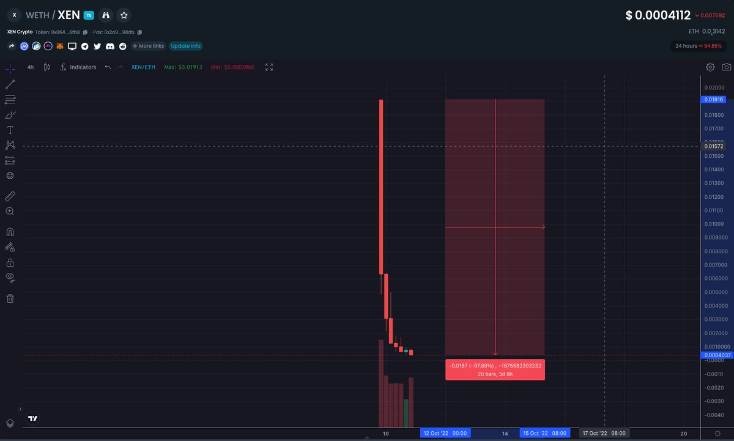Open the emoji icons tool

[x=10, y=176]
